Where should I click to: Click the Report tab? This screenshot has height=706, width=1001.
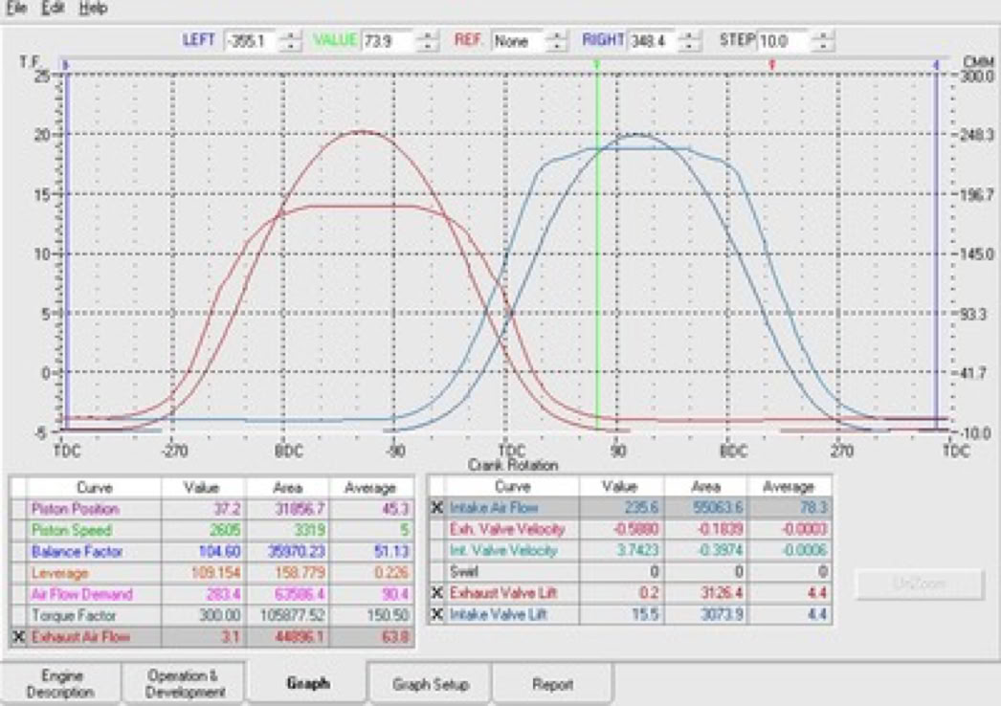click(x=552, y=684)
